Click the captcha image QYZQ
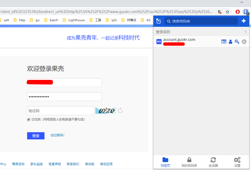 [x=105, y=111]
